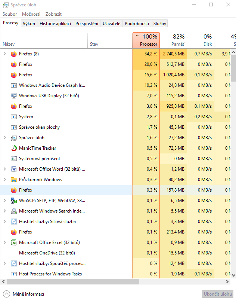Switch to the Historie aplikací tab
This screenshot has width=236, height=302.
[55, 24]
